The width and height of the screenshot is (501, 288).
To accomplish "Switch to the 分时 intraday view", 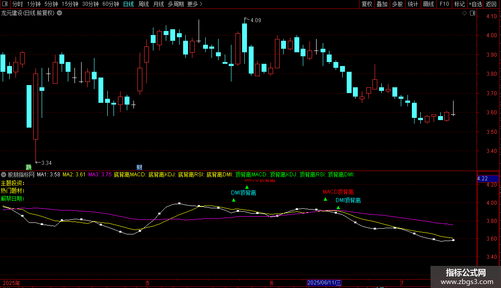I will point(18,4).
